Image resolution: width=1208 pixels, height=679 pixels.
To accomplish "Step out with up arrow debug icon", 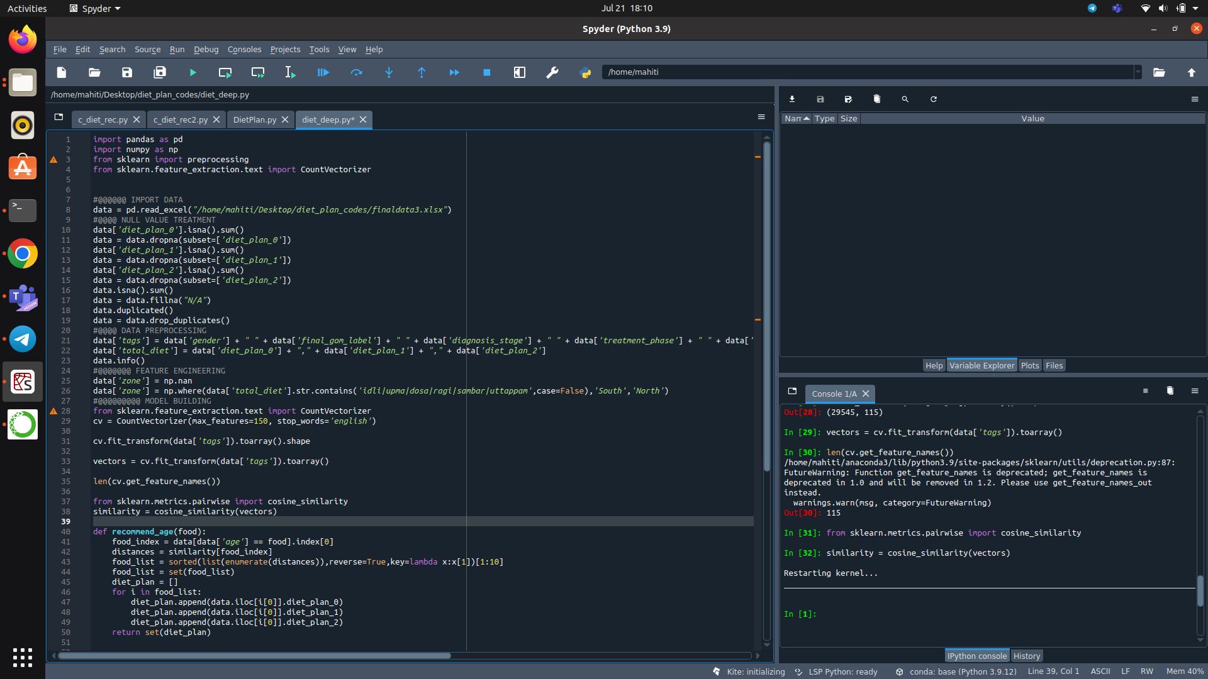I will [x=422, y=72].
